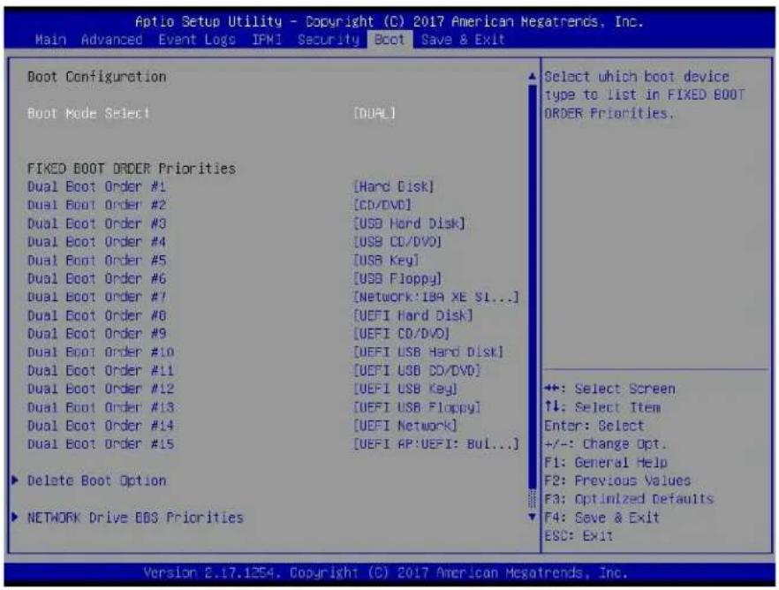Open Dual Boot Order #2 value CD/DVD
This screenshot has width=779, height=590.
[x=382, y=205]
